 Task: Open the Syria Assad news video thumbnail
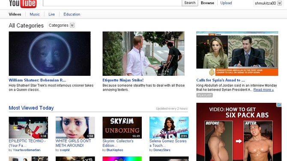click(x=237, y=54)
